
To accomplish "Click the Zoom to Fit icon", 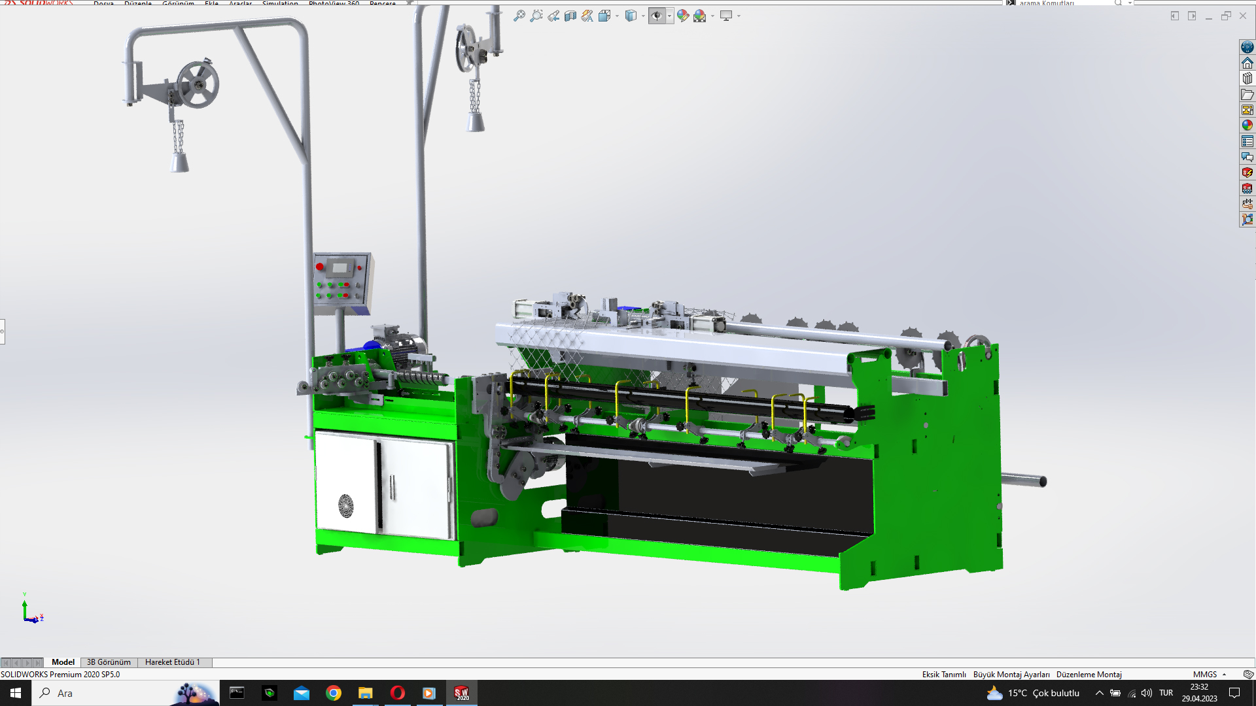I will [x=519, y=16].
